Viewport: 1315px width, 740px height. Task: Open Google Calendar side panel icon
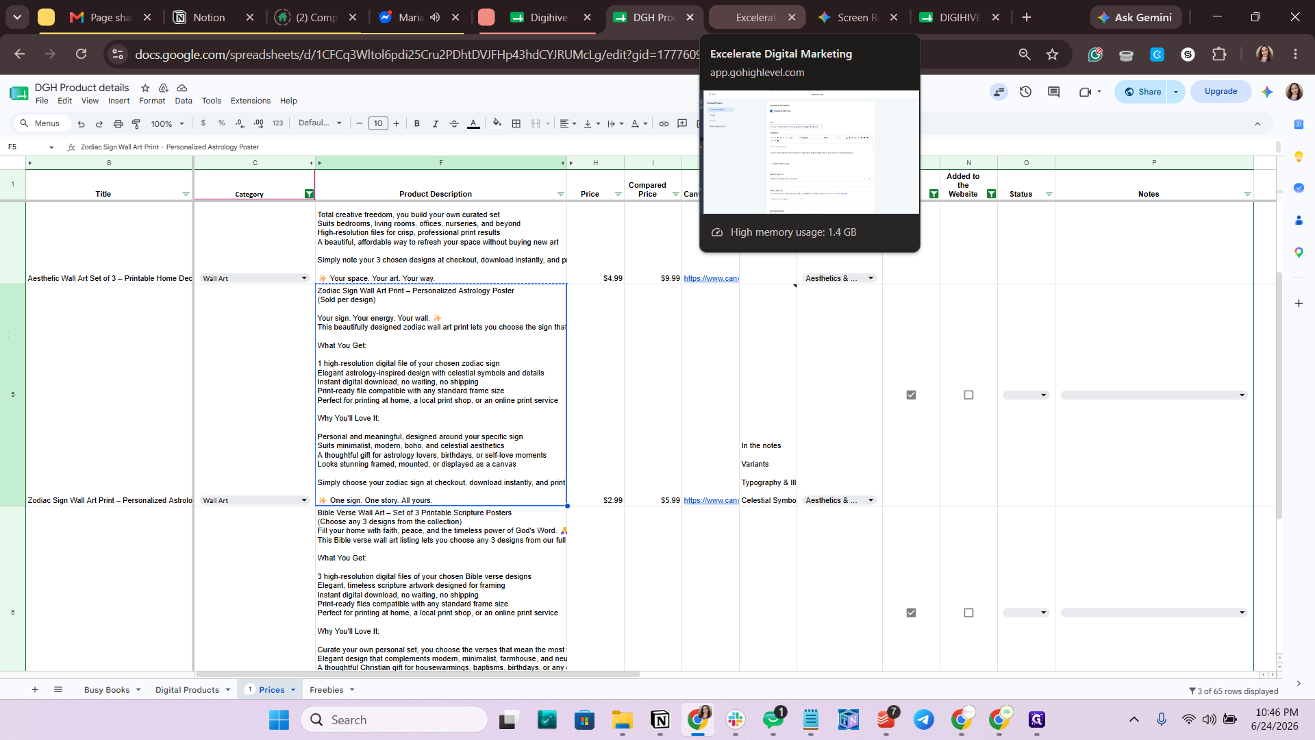click(1299, 124)
